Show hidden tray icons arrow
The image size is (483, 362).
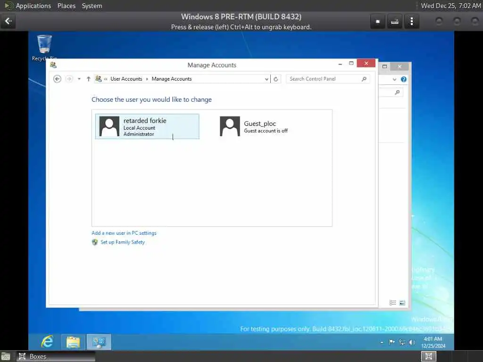(382, 342)
